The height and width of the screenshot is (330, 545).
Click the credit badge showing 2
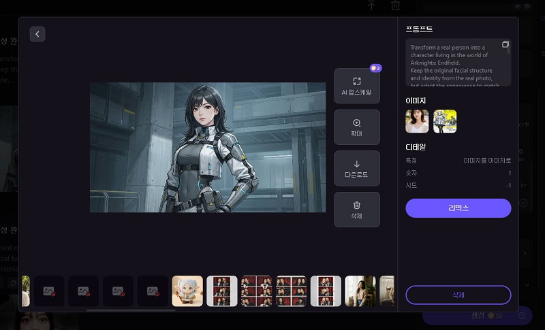coord(376,68)
